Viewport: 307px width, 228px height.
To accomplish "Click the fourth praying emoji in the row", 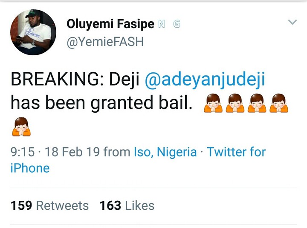I will [x=279, y=103].
